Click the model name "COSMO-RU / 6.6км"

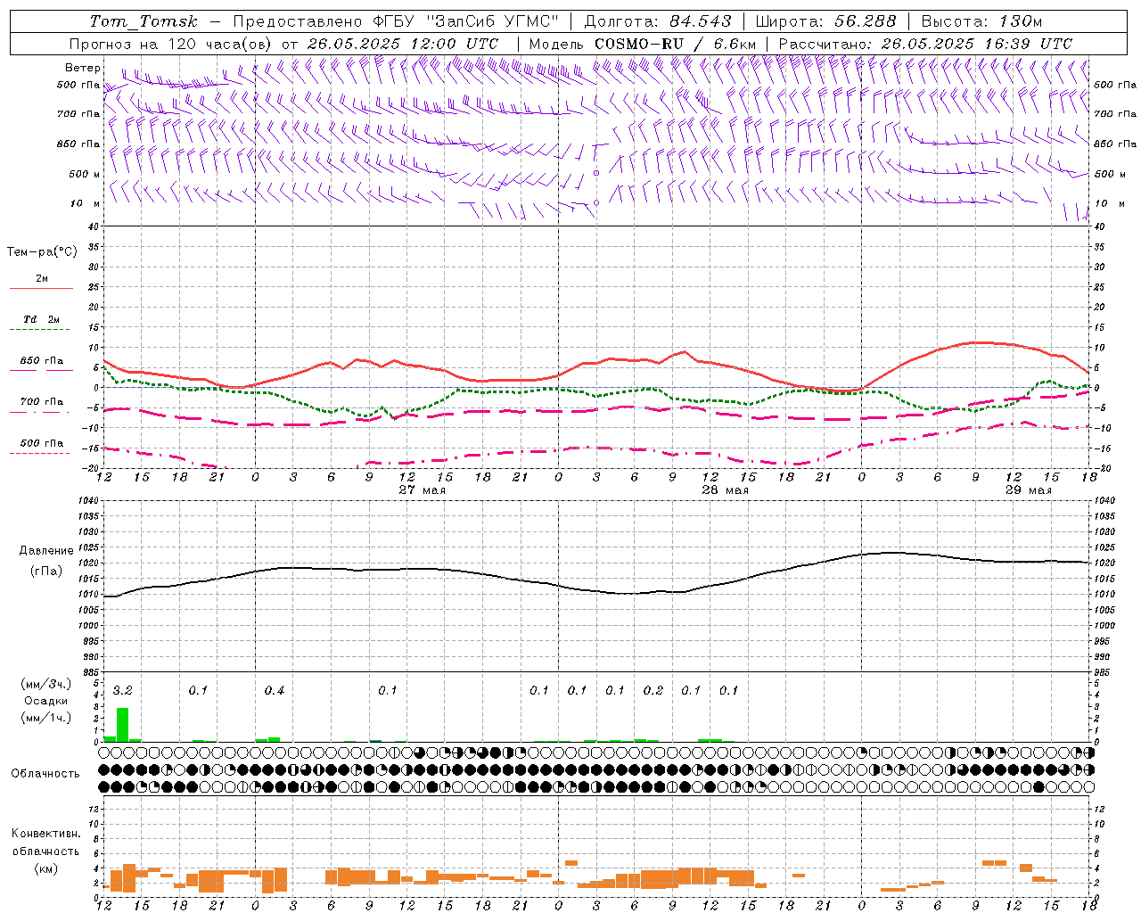[675, 44]
